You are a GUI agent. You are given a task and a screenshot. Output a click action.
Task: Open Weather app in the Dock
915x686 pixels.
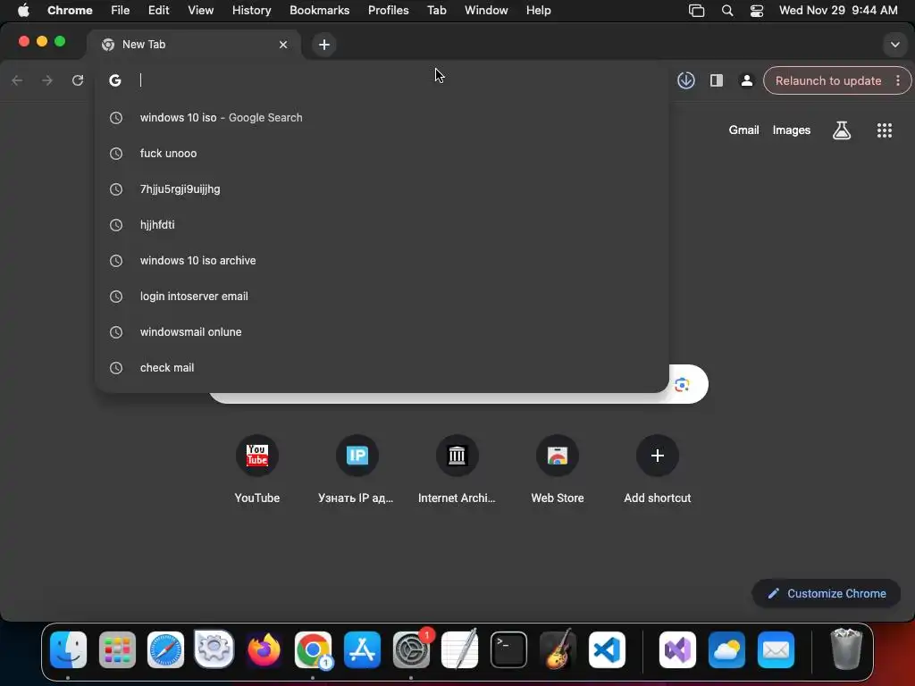(x=726, y=649)
